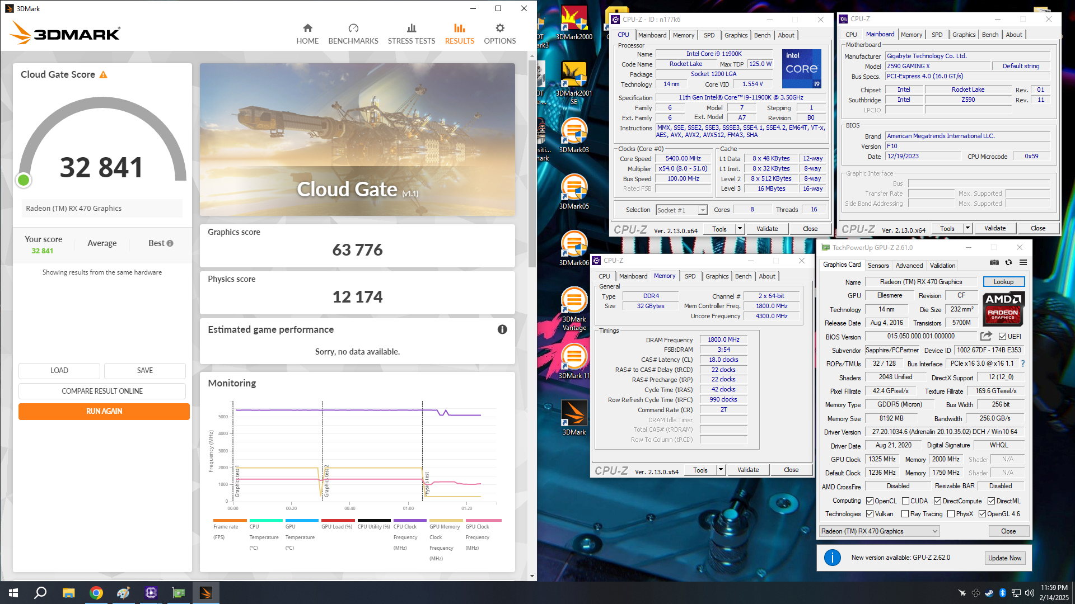The image size is (1075, 604).
Task: Open STRESS TESTS in 3DMark navigation
Action: tap(412, 34)
